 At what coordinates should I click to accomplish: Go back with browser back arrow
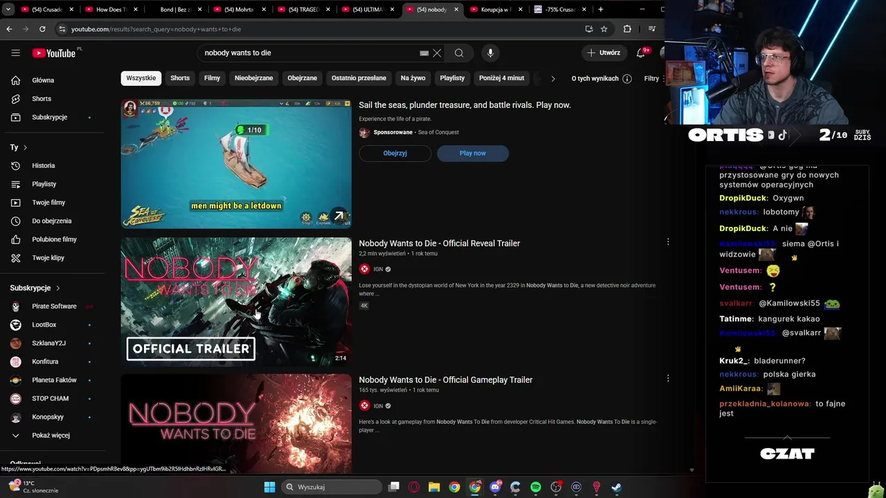9,29
